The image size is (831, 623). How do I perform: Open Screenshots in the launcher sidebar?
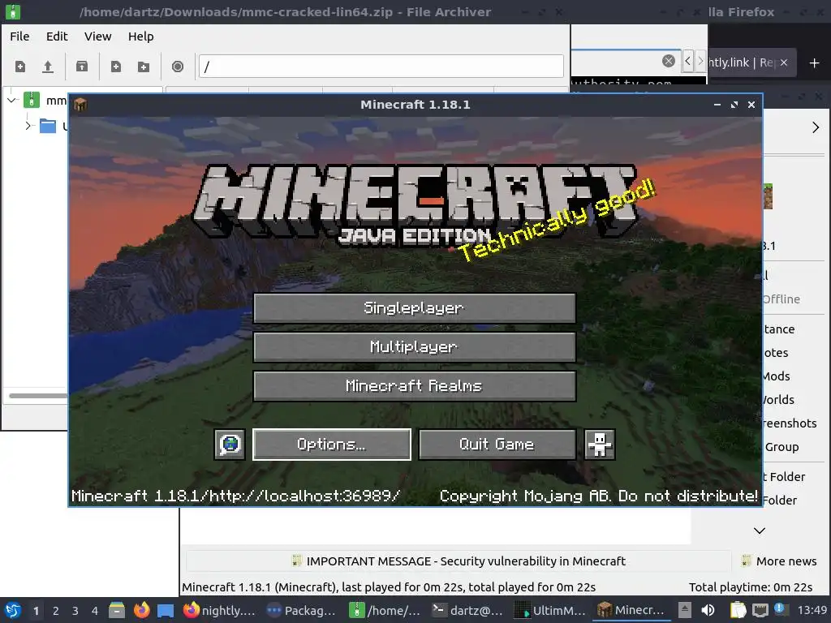790,423
